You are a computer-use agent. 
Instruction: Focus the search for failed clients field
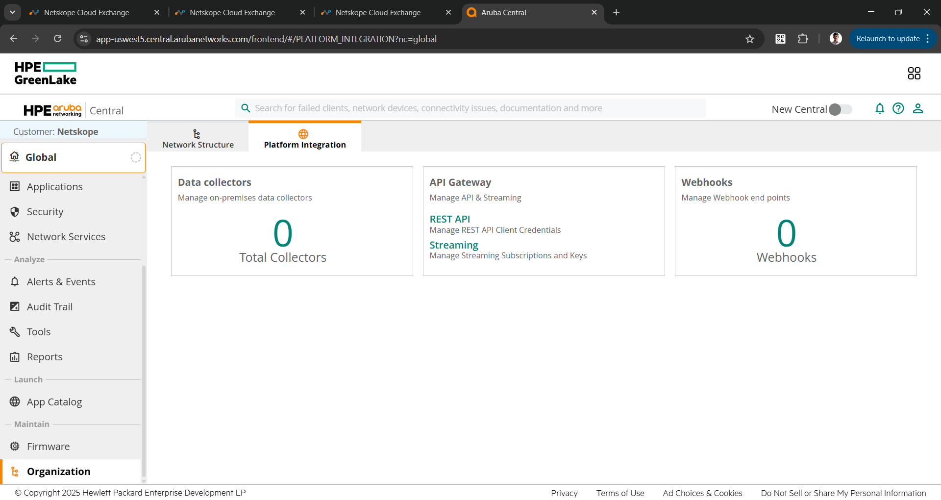point(470,108)
